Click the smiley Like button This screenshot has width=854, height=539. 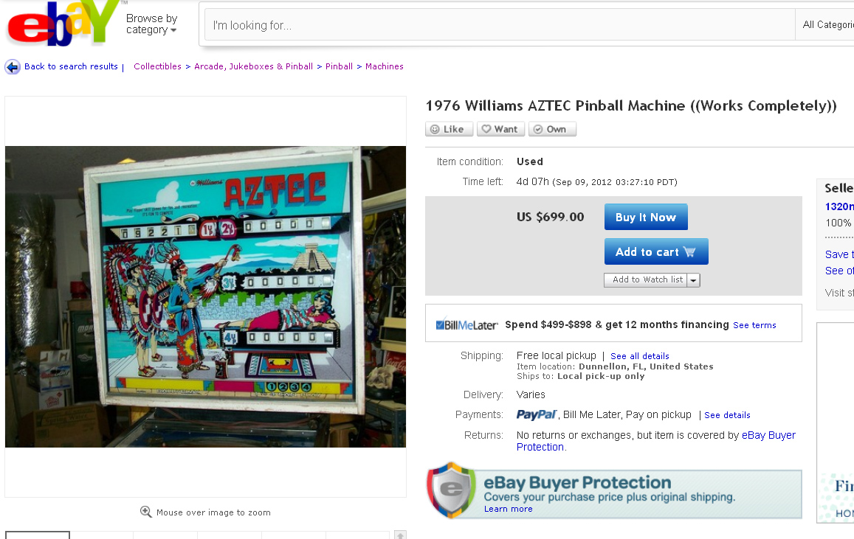449,130
